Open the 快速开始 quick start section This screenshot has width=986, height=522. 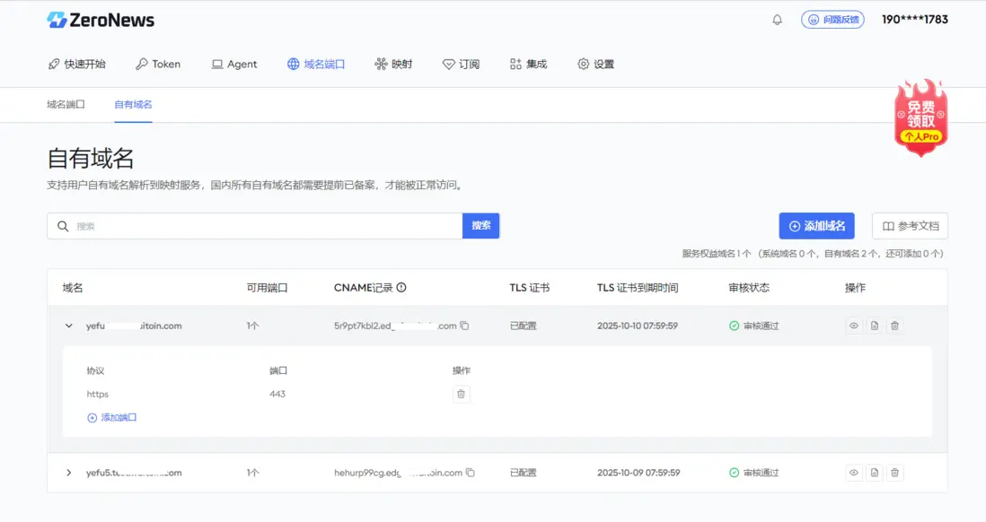pyautogui.click(x=76, y=64)
